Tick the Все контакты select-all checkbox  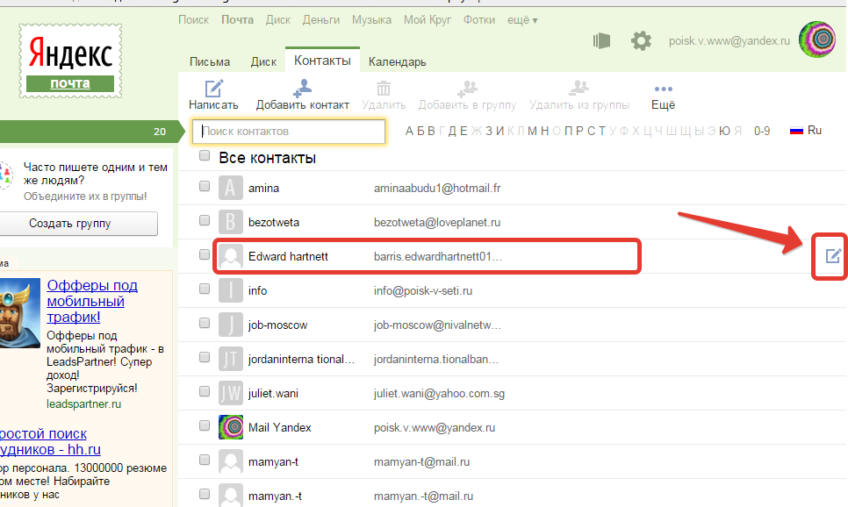point(205,156)
